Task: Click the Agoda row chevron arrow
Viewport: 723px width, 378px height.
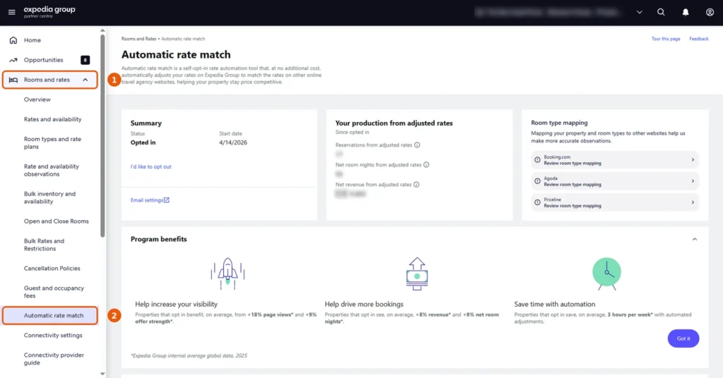Action: 693,181
